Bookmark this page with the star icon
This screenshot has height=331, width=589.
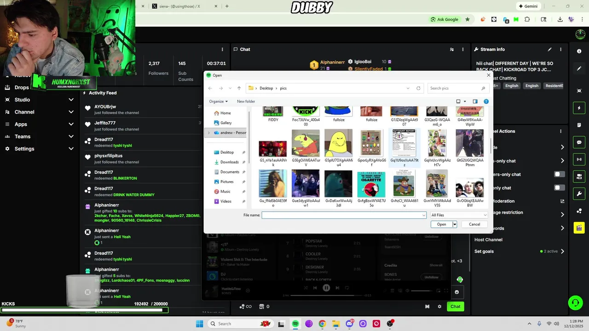tap(468, 19)
